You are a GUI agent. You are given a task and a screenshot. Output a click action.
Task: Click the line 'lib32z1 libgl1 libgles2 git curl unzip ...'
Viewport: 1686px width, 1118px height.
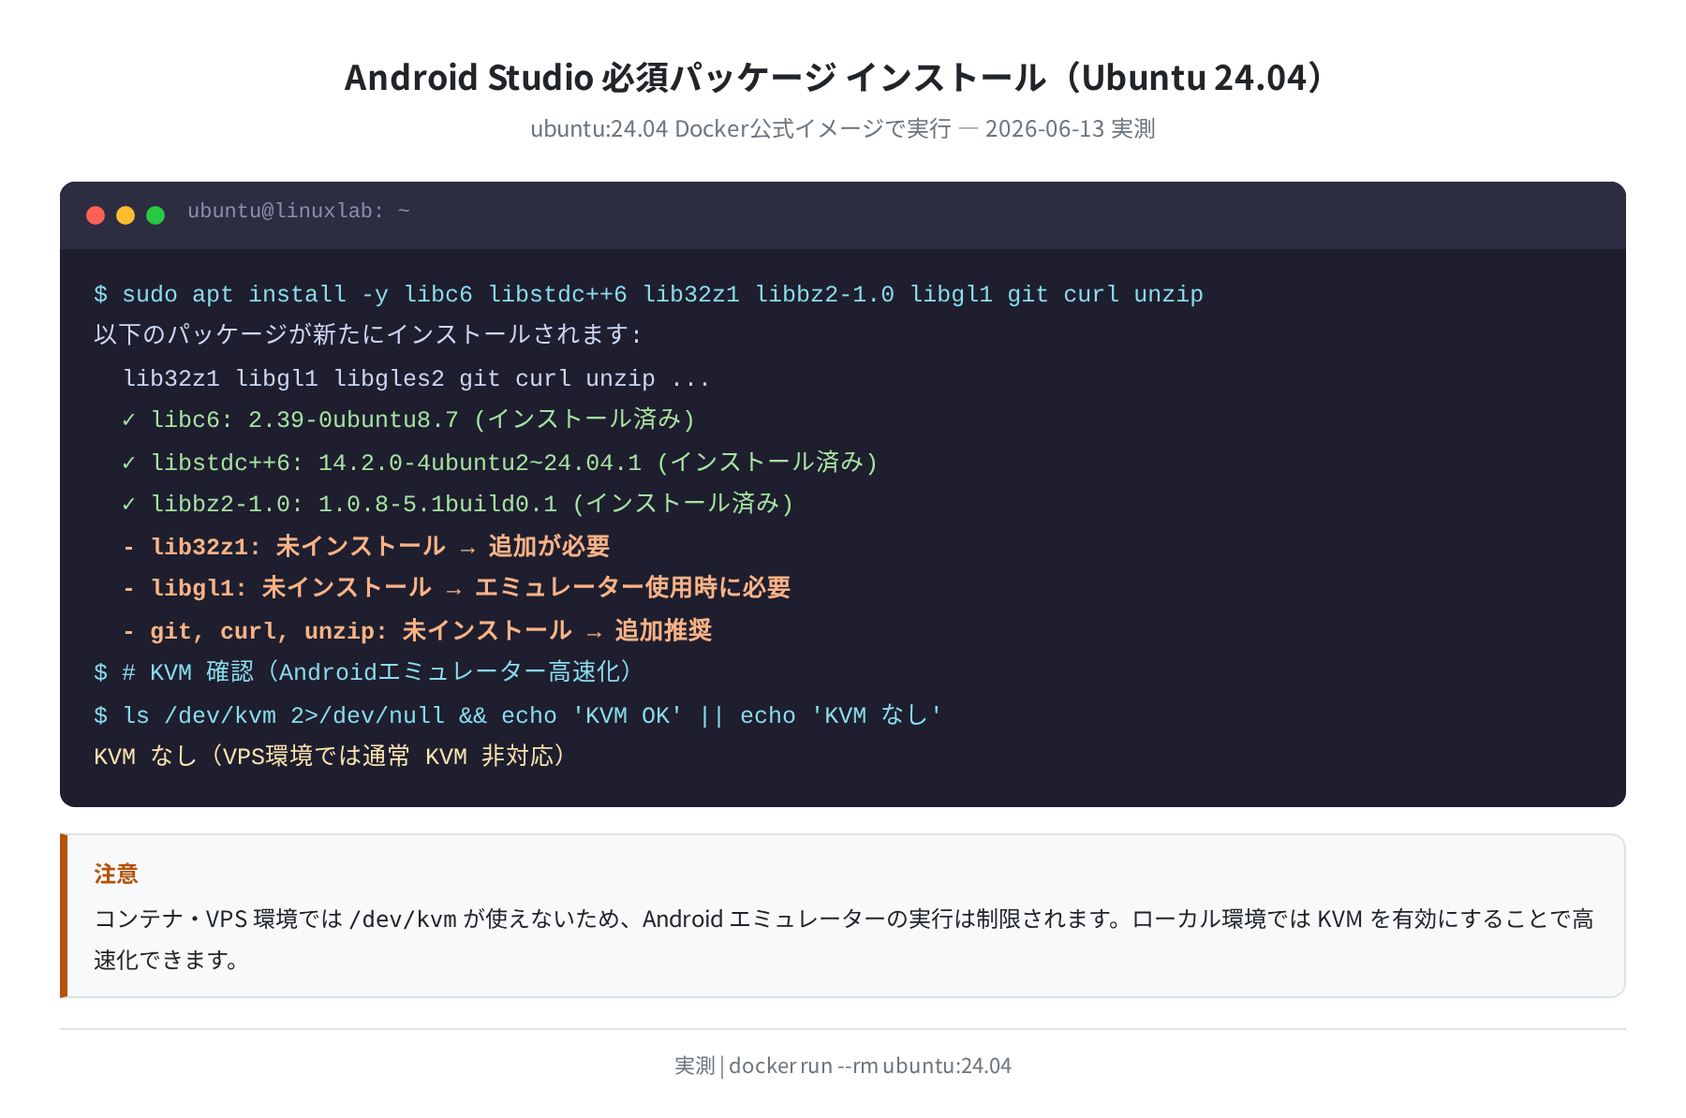[x=417, y=378]
